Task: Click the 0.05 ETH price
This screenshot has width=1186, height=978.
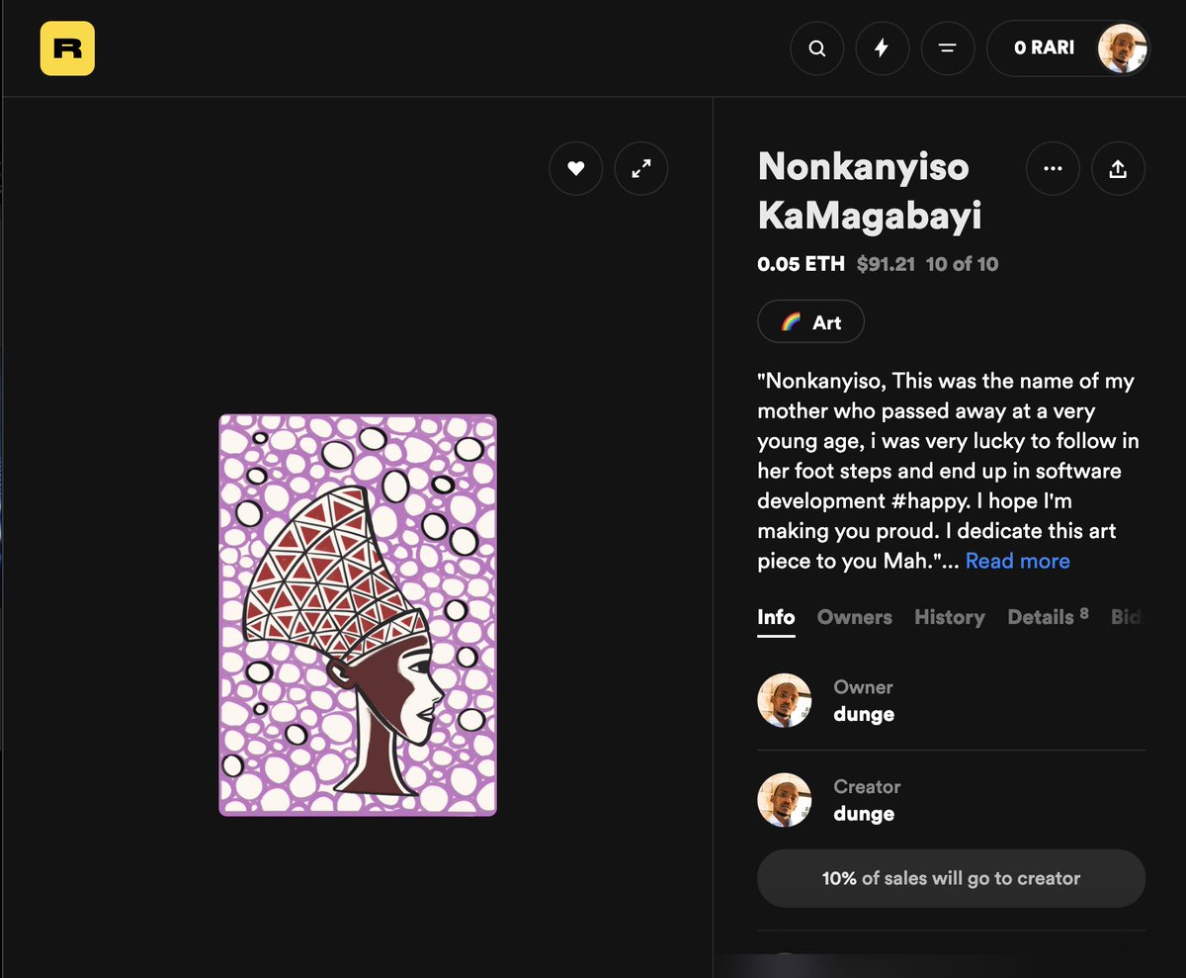Action: (x=801, y=264)
